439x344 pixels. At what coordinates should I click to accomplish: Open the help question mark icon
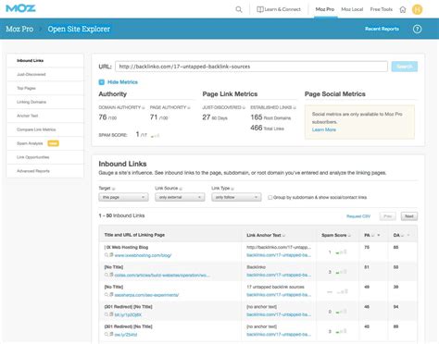pyautogui.click(x=417, y=29)
